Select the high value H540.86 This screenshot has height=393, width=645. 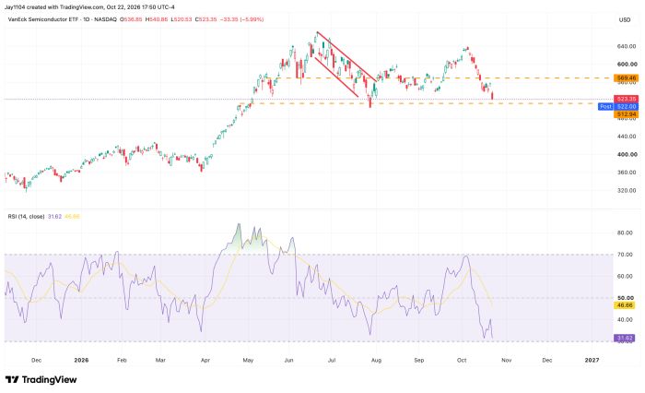click(157, 19)
